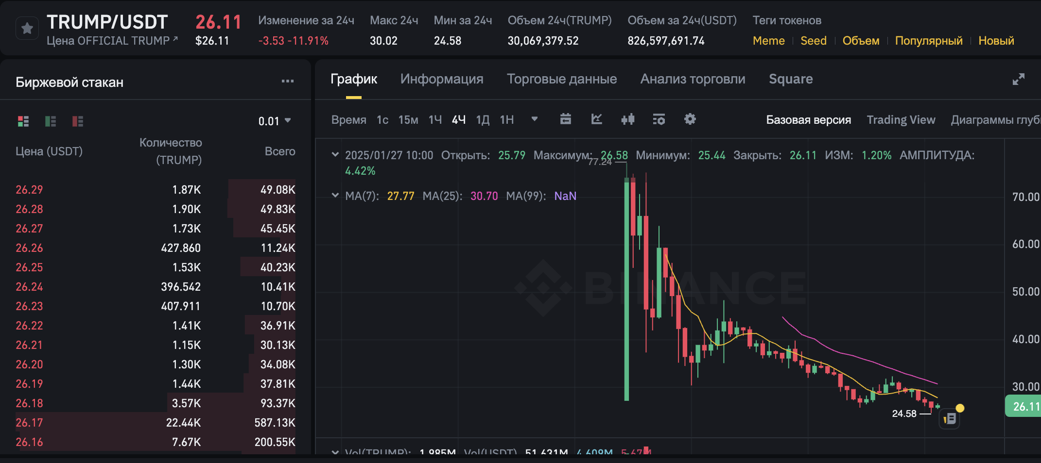Viewport: 1041px width, 463px height.
Task: Select the 26.20 ask price row
Action: point(156,364)
